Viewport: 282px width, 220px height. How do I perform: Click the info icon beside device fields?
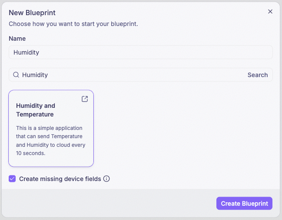[106, 179]
